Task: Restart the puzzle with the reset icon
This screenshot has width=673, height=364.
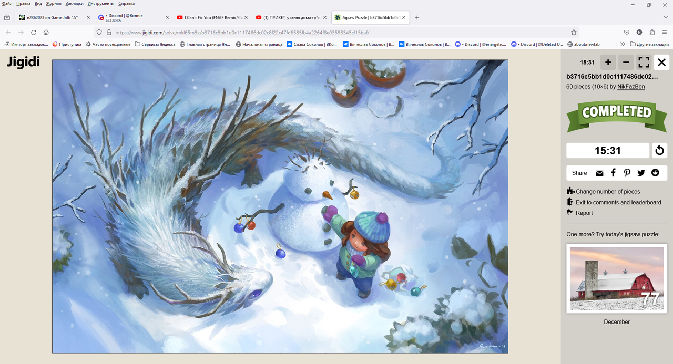Action: click(x=659, y=151)
